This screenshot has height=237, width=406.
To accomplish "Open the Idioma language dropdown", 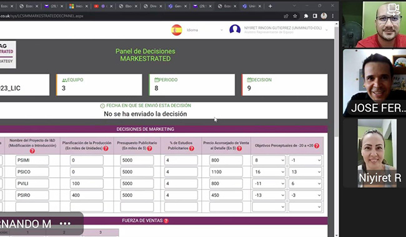I will pos(204,30).
